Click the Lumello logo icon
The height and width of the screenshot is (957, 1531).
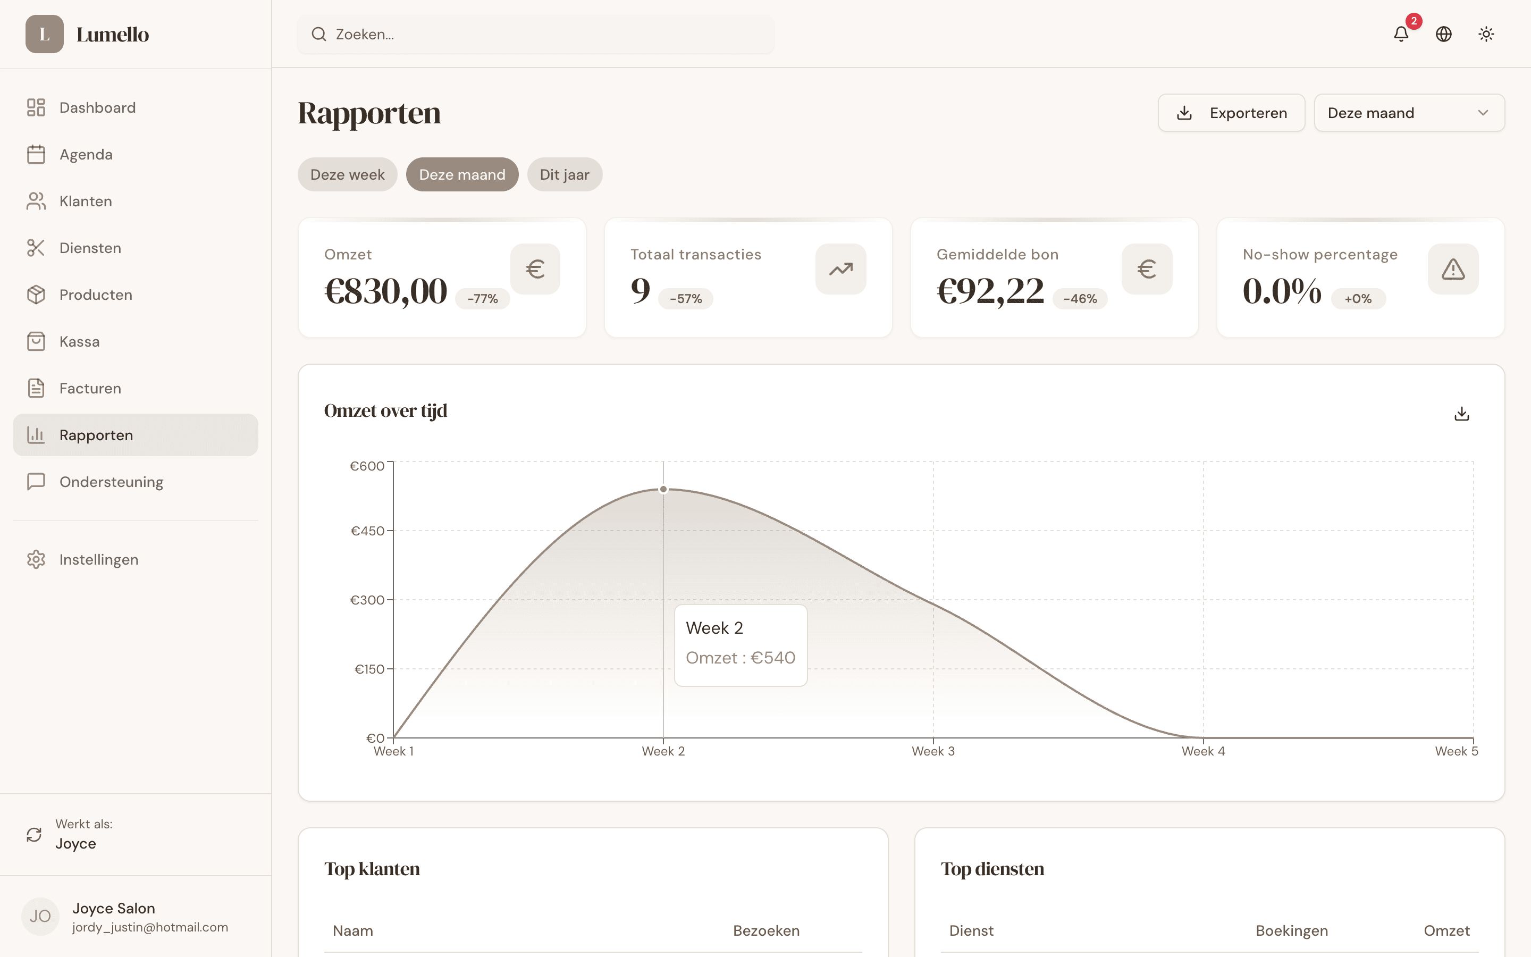(x=44, y=34)
